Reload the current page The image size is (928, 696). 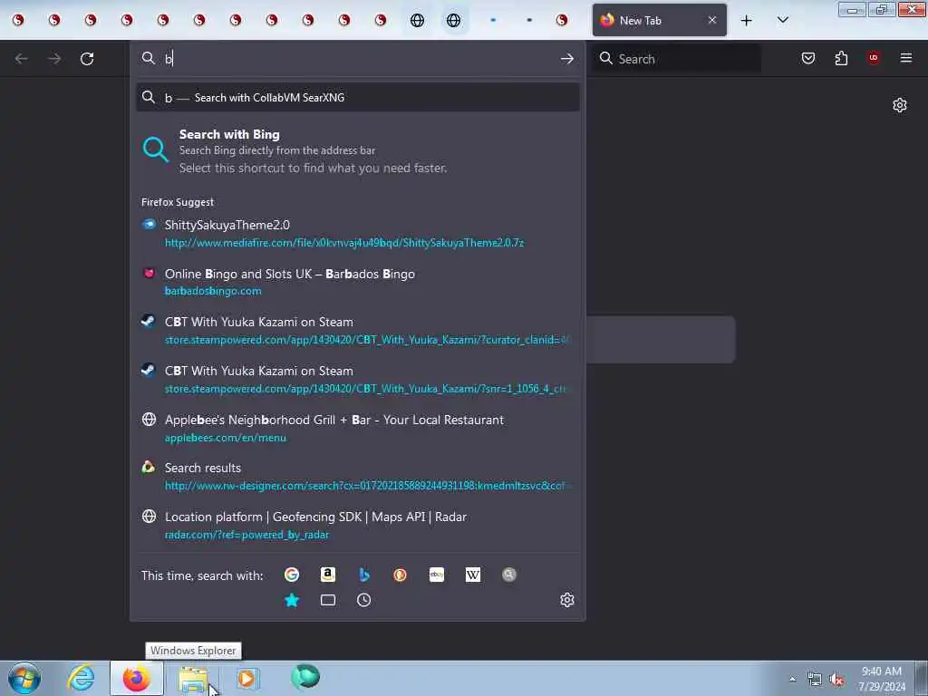pyautogui.click(x=87, y=59)
